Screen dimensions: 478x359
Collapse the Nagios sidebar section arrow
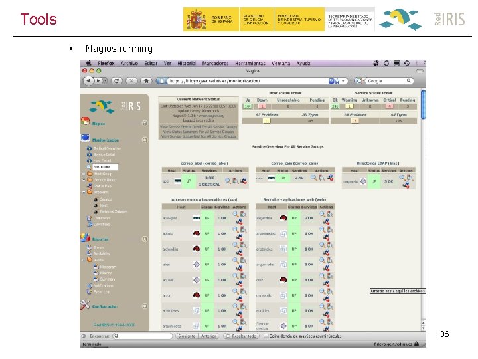[145, 123]
